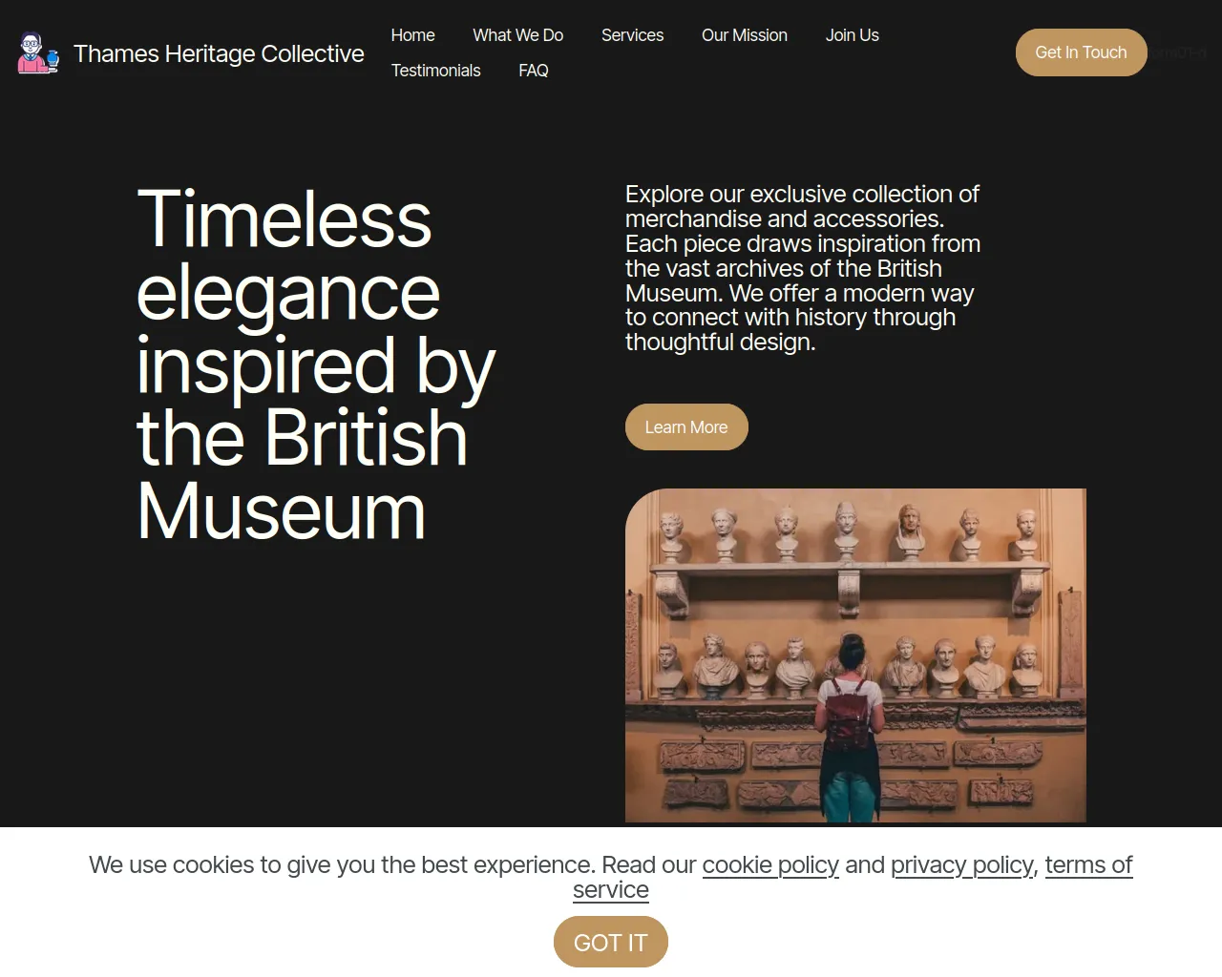This screenshot has height=977, width=1222.
Task: Open the terms of service link
Action: pyautogui.click(x=853, y=877)
